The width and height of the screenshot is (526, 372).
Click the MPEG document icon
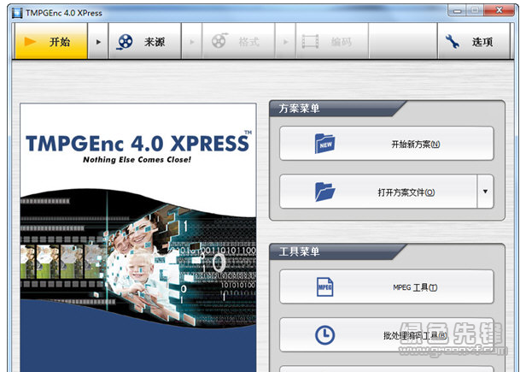tap(325, 286)
